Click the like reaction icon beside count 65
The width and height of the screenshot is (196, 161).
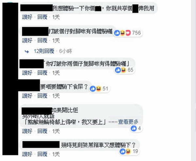click(118, 70)
